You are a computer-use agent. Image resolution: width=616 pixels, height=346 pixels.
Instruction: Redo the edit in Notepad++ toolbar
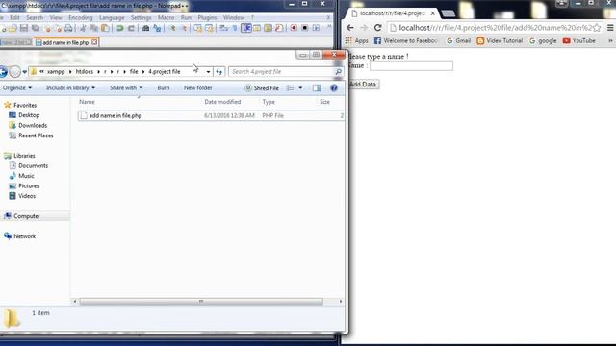pyautogui.click(x=131, y=28)
